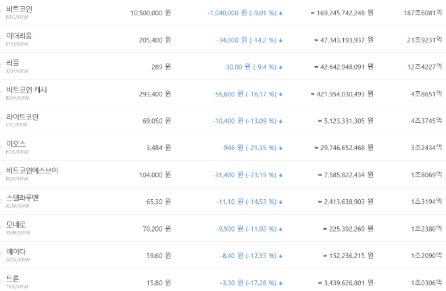This screenshot has height=291, width=446.
Task: Click the down arrow beside Bitcoin's -9.01% change
Action: click(280, 13)
